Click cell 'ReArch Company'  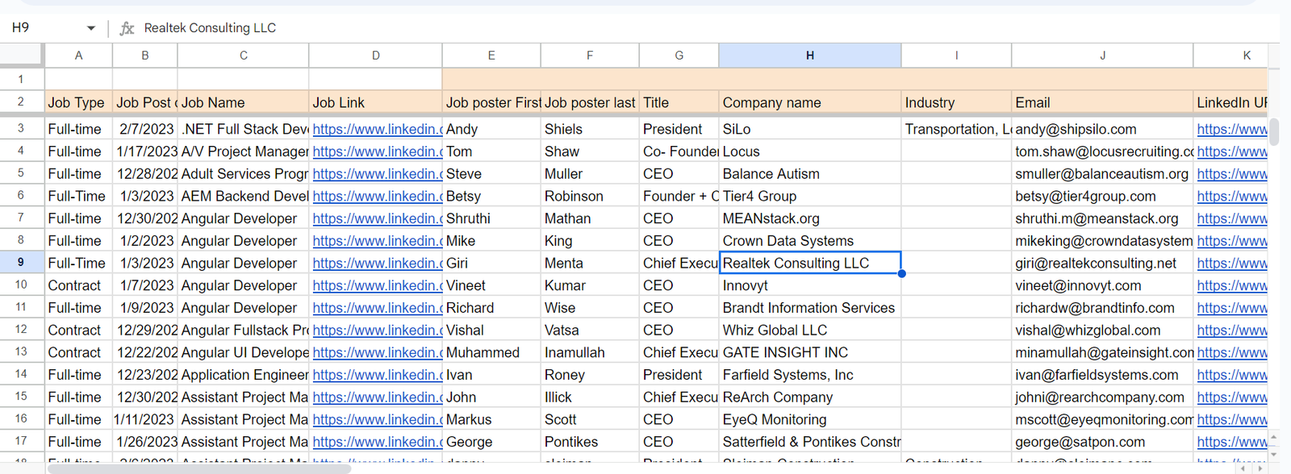(810, 397)
